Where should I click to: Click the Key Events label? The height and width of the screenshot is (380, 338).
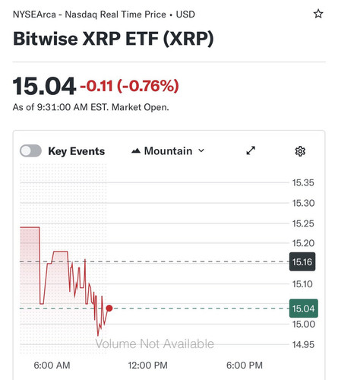tap(77, 151)
